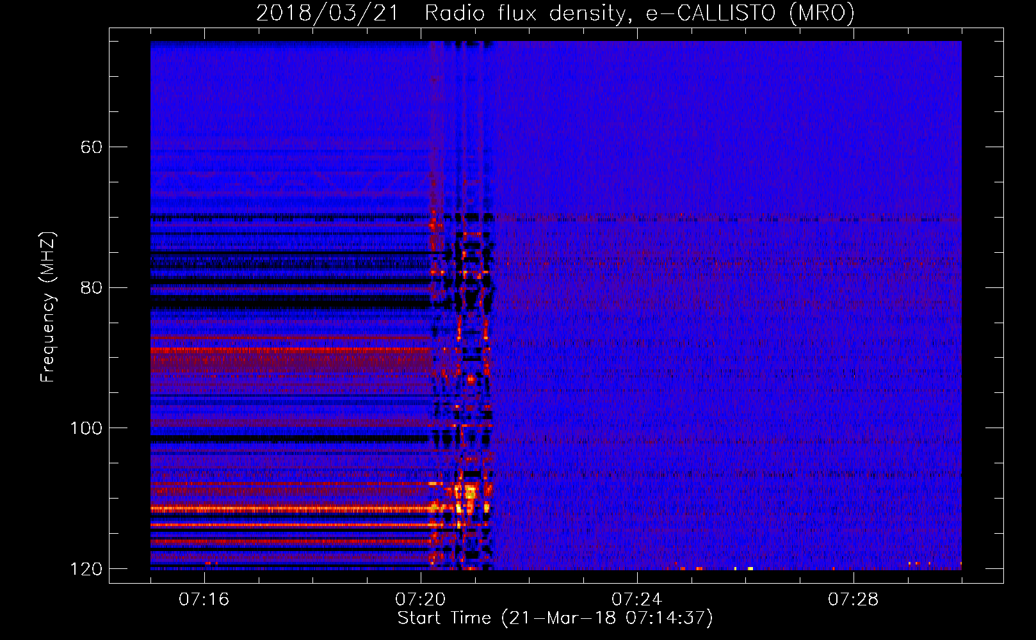The image size is (1036, 640).
Task: Click the 07:24 time tick label
Action: (x=636, y=599)
